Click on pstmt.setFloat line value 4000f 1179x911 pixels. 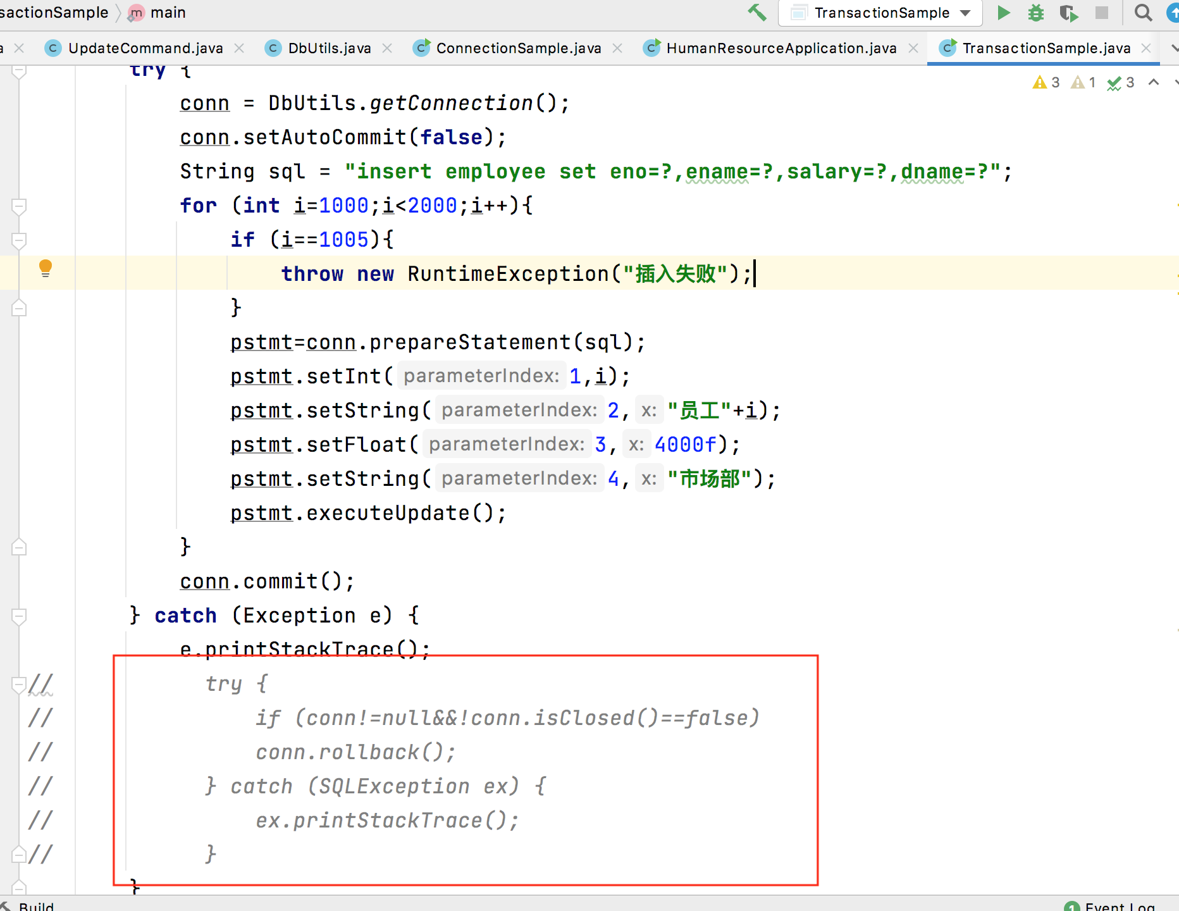686,445
